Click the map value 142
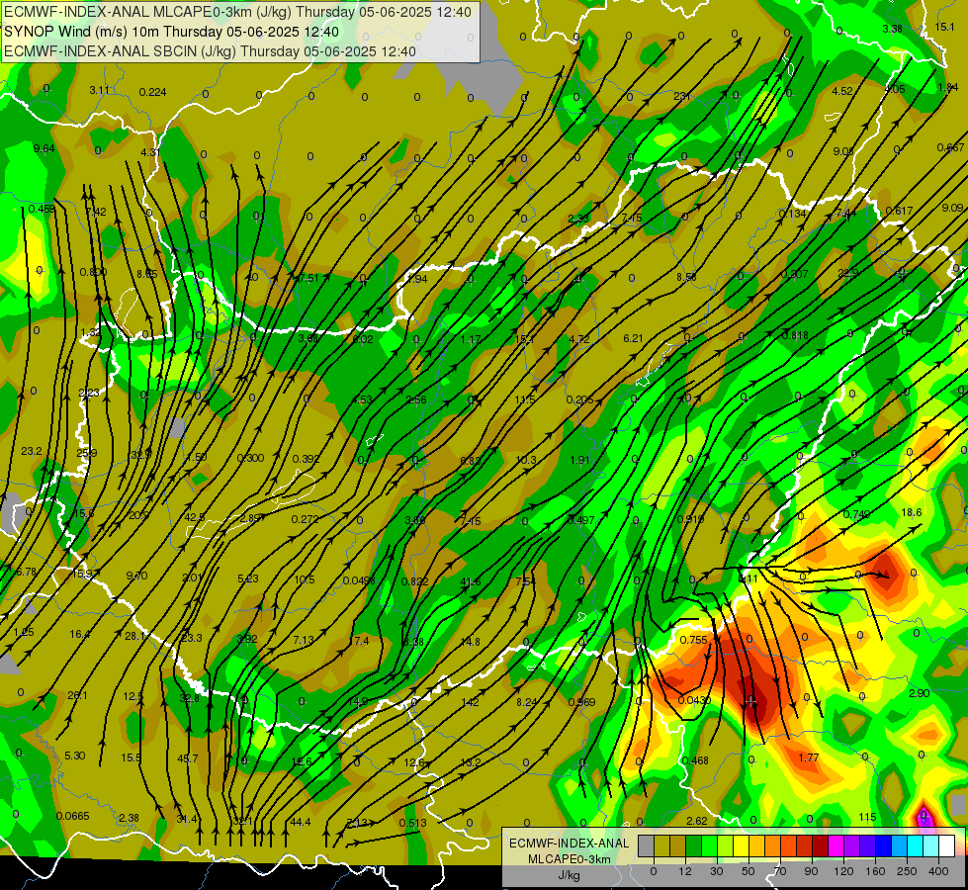The image size is (968, 890). (x=471, y=702)
